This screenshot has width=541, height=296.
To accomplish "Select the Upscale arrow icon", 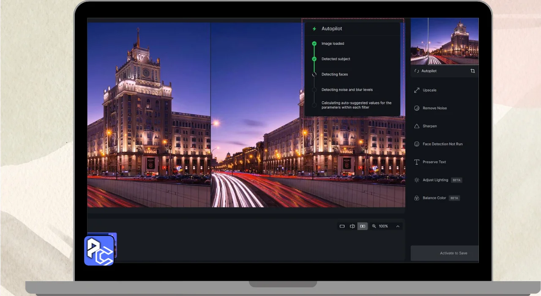I will tap(417, 90).
